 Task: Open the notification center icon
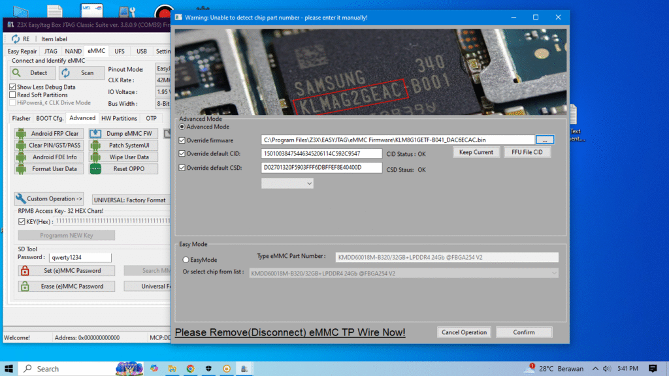[x=653, y=369]
